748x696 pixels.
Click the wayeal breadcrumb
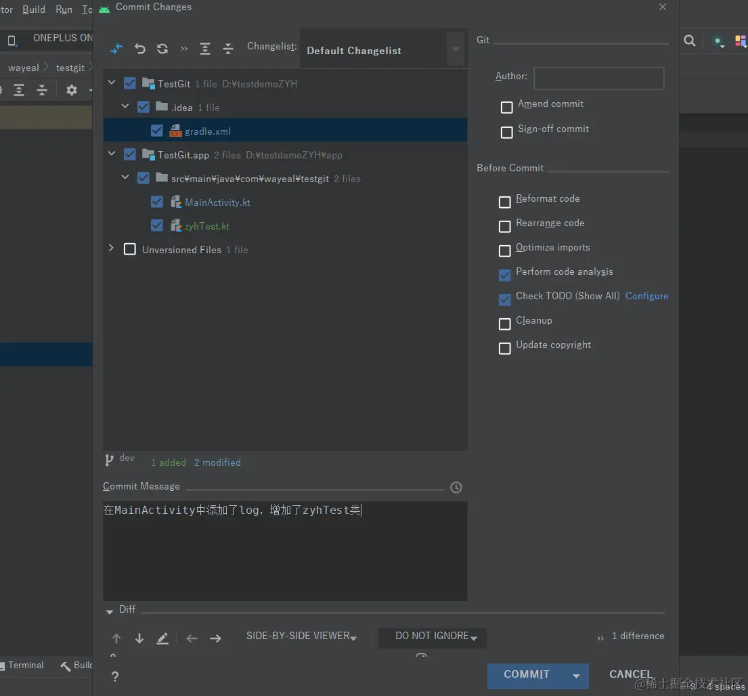24,68
